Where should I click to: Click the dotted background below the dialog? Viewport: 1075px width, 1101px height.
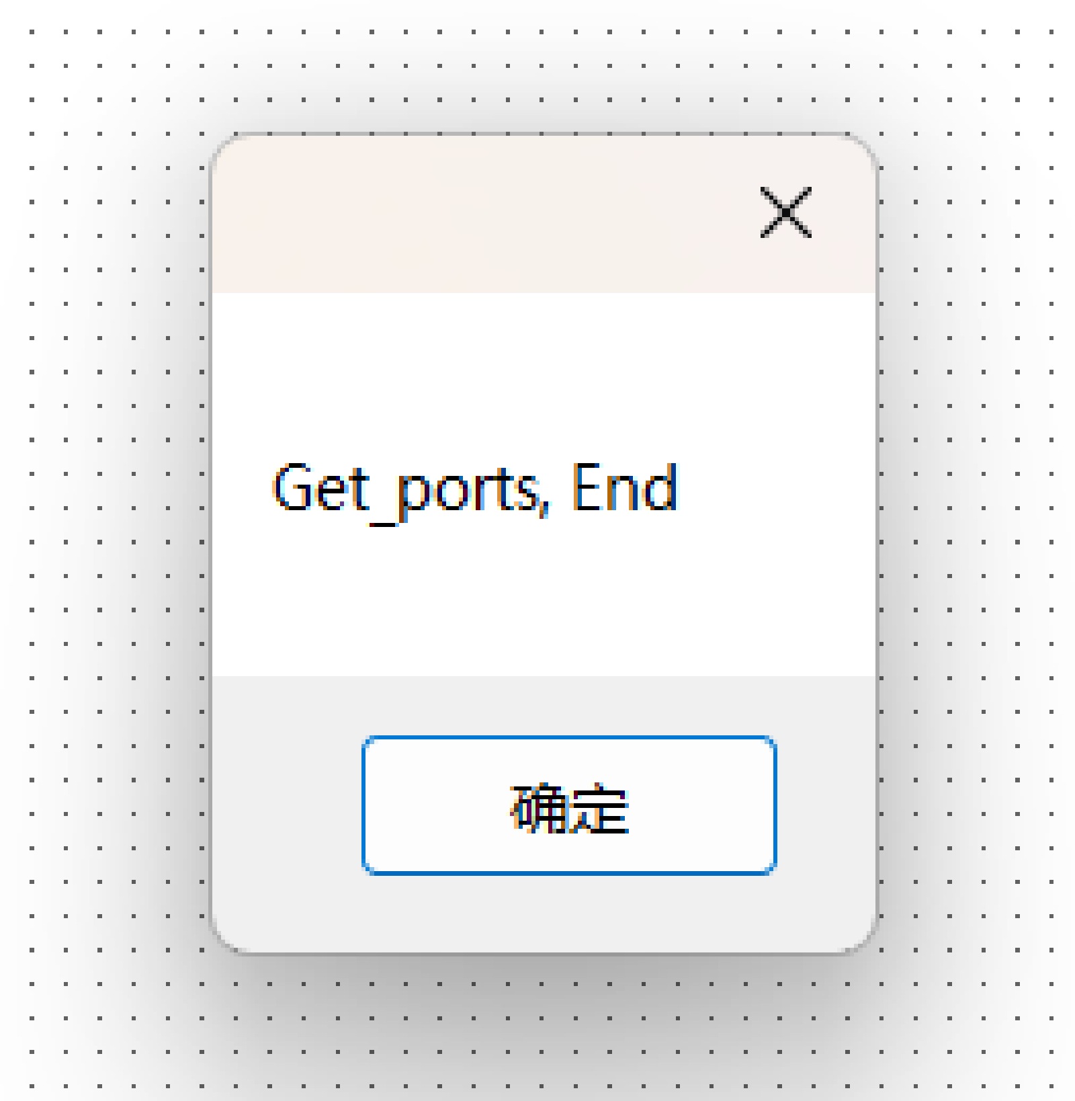pyautogui.click(x=537, y=1028)
